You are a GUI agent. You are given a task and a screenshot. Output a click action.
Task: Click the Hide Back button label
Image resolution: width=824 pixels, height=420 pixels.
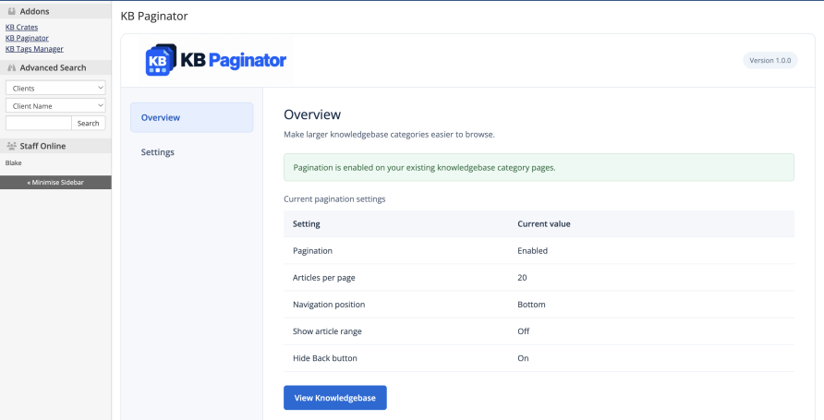325,358
